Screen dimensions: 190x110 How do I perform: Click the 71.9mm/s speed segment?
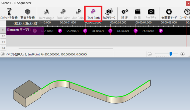pos(148,31)
